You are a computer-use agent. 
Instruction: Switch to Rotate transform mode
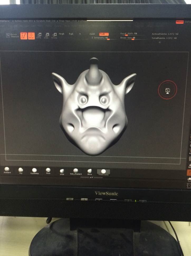click(54, 36)
